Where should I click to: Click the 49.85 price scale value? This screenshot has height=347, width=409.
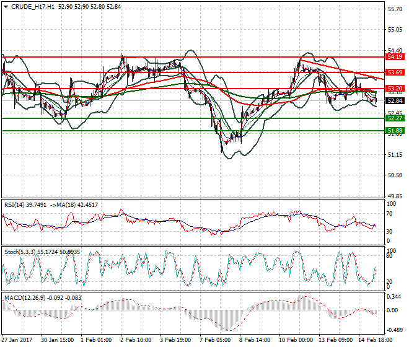395,196
